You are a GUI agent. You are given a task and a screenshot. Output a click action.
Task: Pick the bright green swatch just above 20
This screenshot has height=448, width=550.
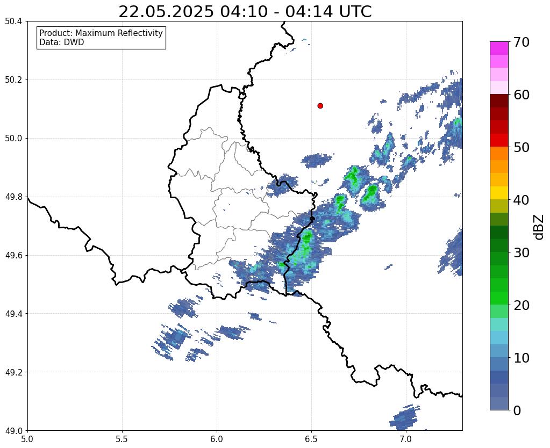499,298
